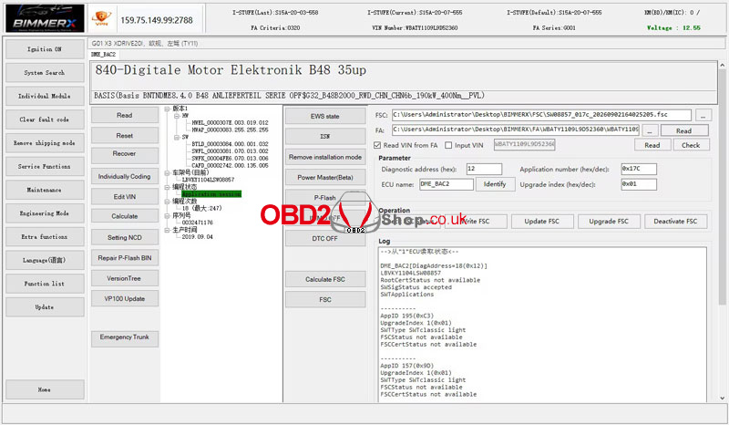Browse for FSC file with ... button
This screenshot has width=729, height=425.
[x=703, y=115]
